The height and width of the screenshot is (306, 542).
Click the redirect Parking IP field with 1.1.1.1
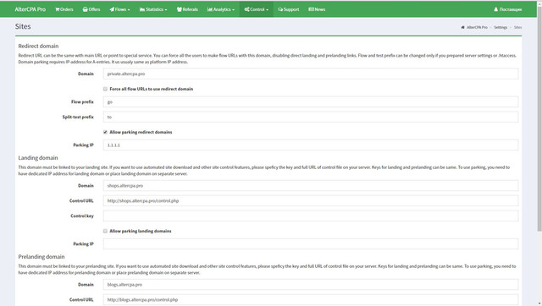[311, 145]
